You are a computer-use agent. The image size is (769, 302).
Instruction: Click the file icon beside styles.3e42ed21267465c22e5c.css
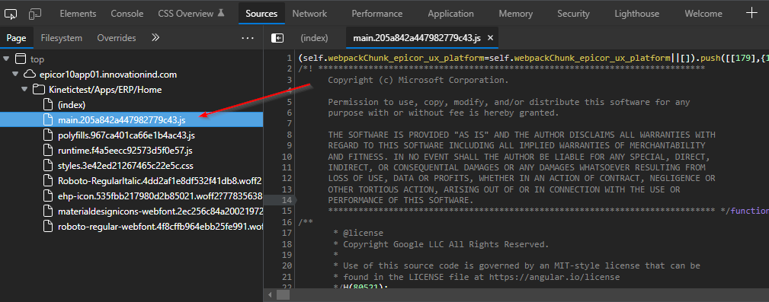(x=47, y=165)
